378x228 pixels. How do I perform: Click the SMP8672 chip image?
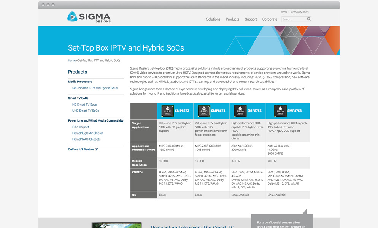coord(168,111)
